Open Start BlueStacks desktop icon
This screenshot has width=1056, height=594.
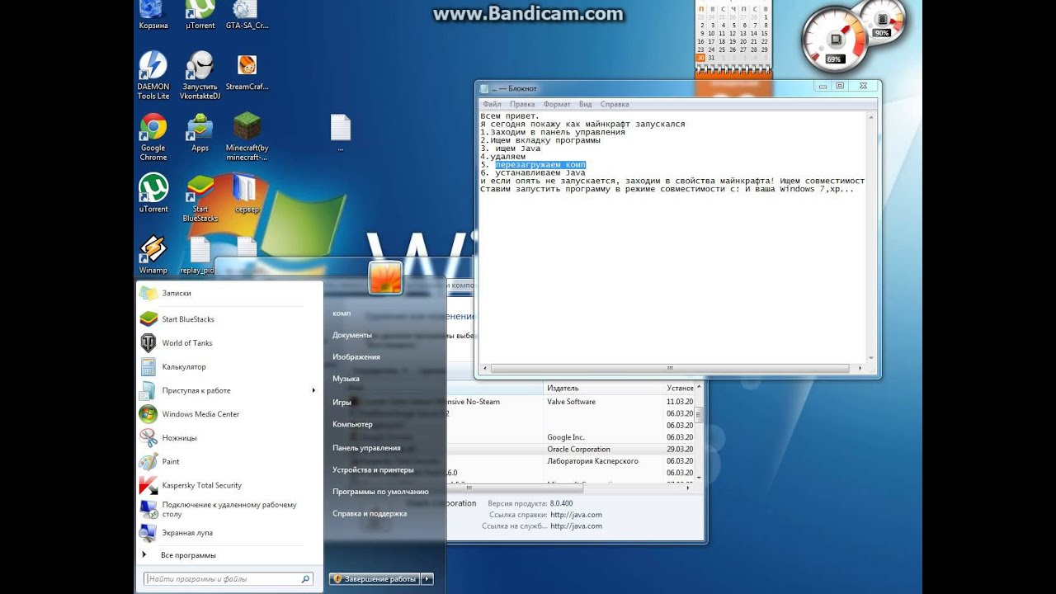tap(200, 198)
